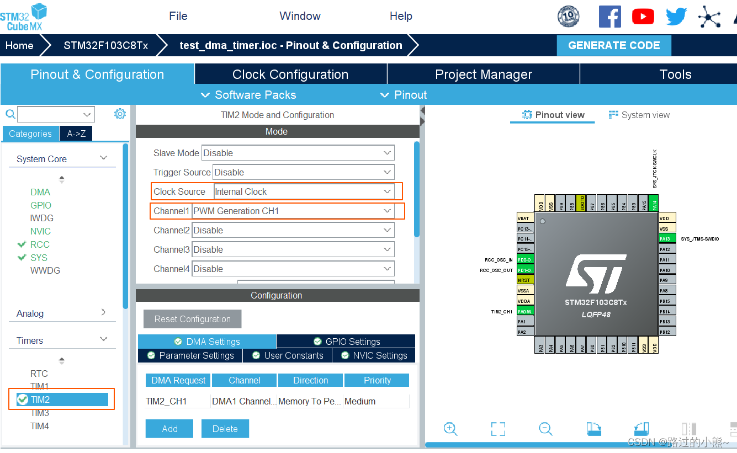
Task: Open the User Constants tab
Action: click(x=287, y=355)
